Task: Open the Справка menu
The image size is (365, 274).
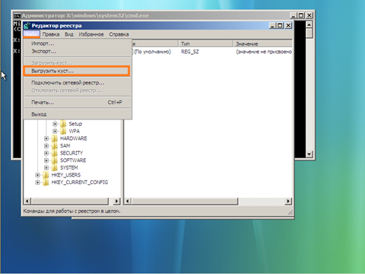Action: click(119, 34)
